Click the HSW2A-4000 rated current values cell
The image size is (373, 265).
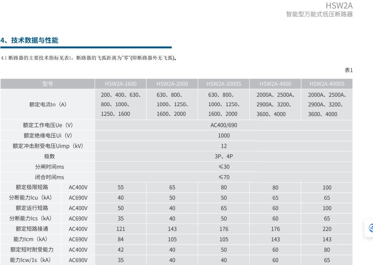pyautogui.click(x=275, y=104)
